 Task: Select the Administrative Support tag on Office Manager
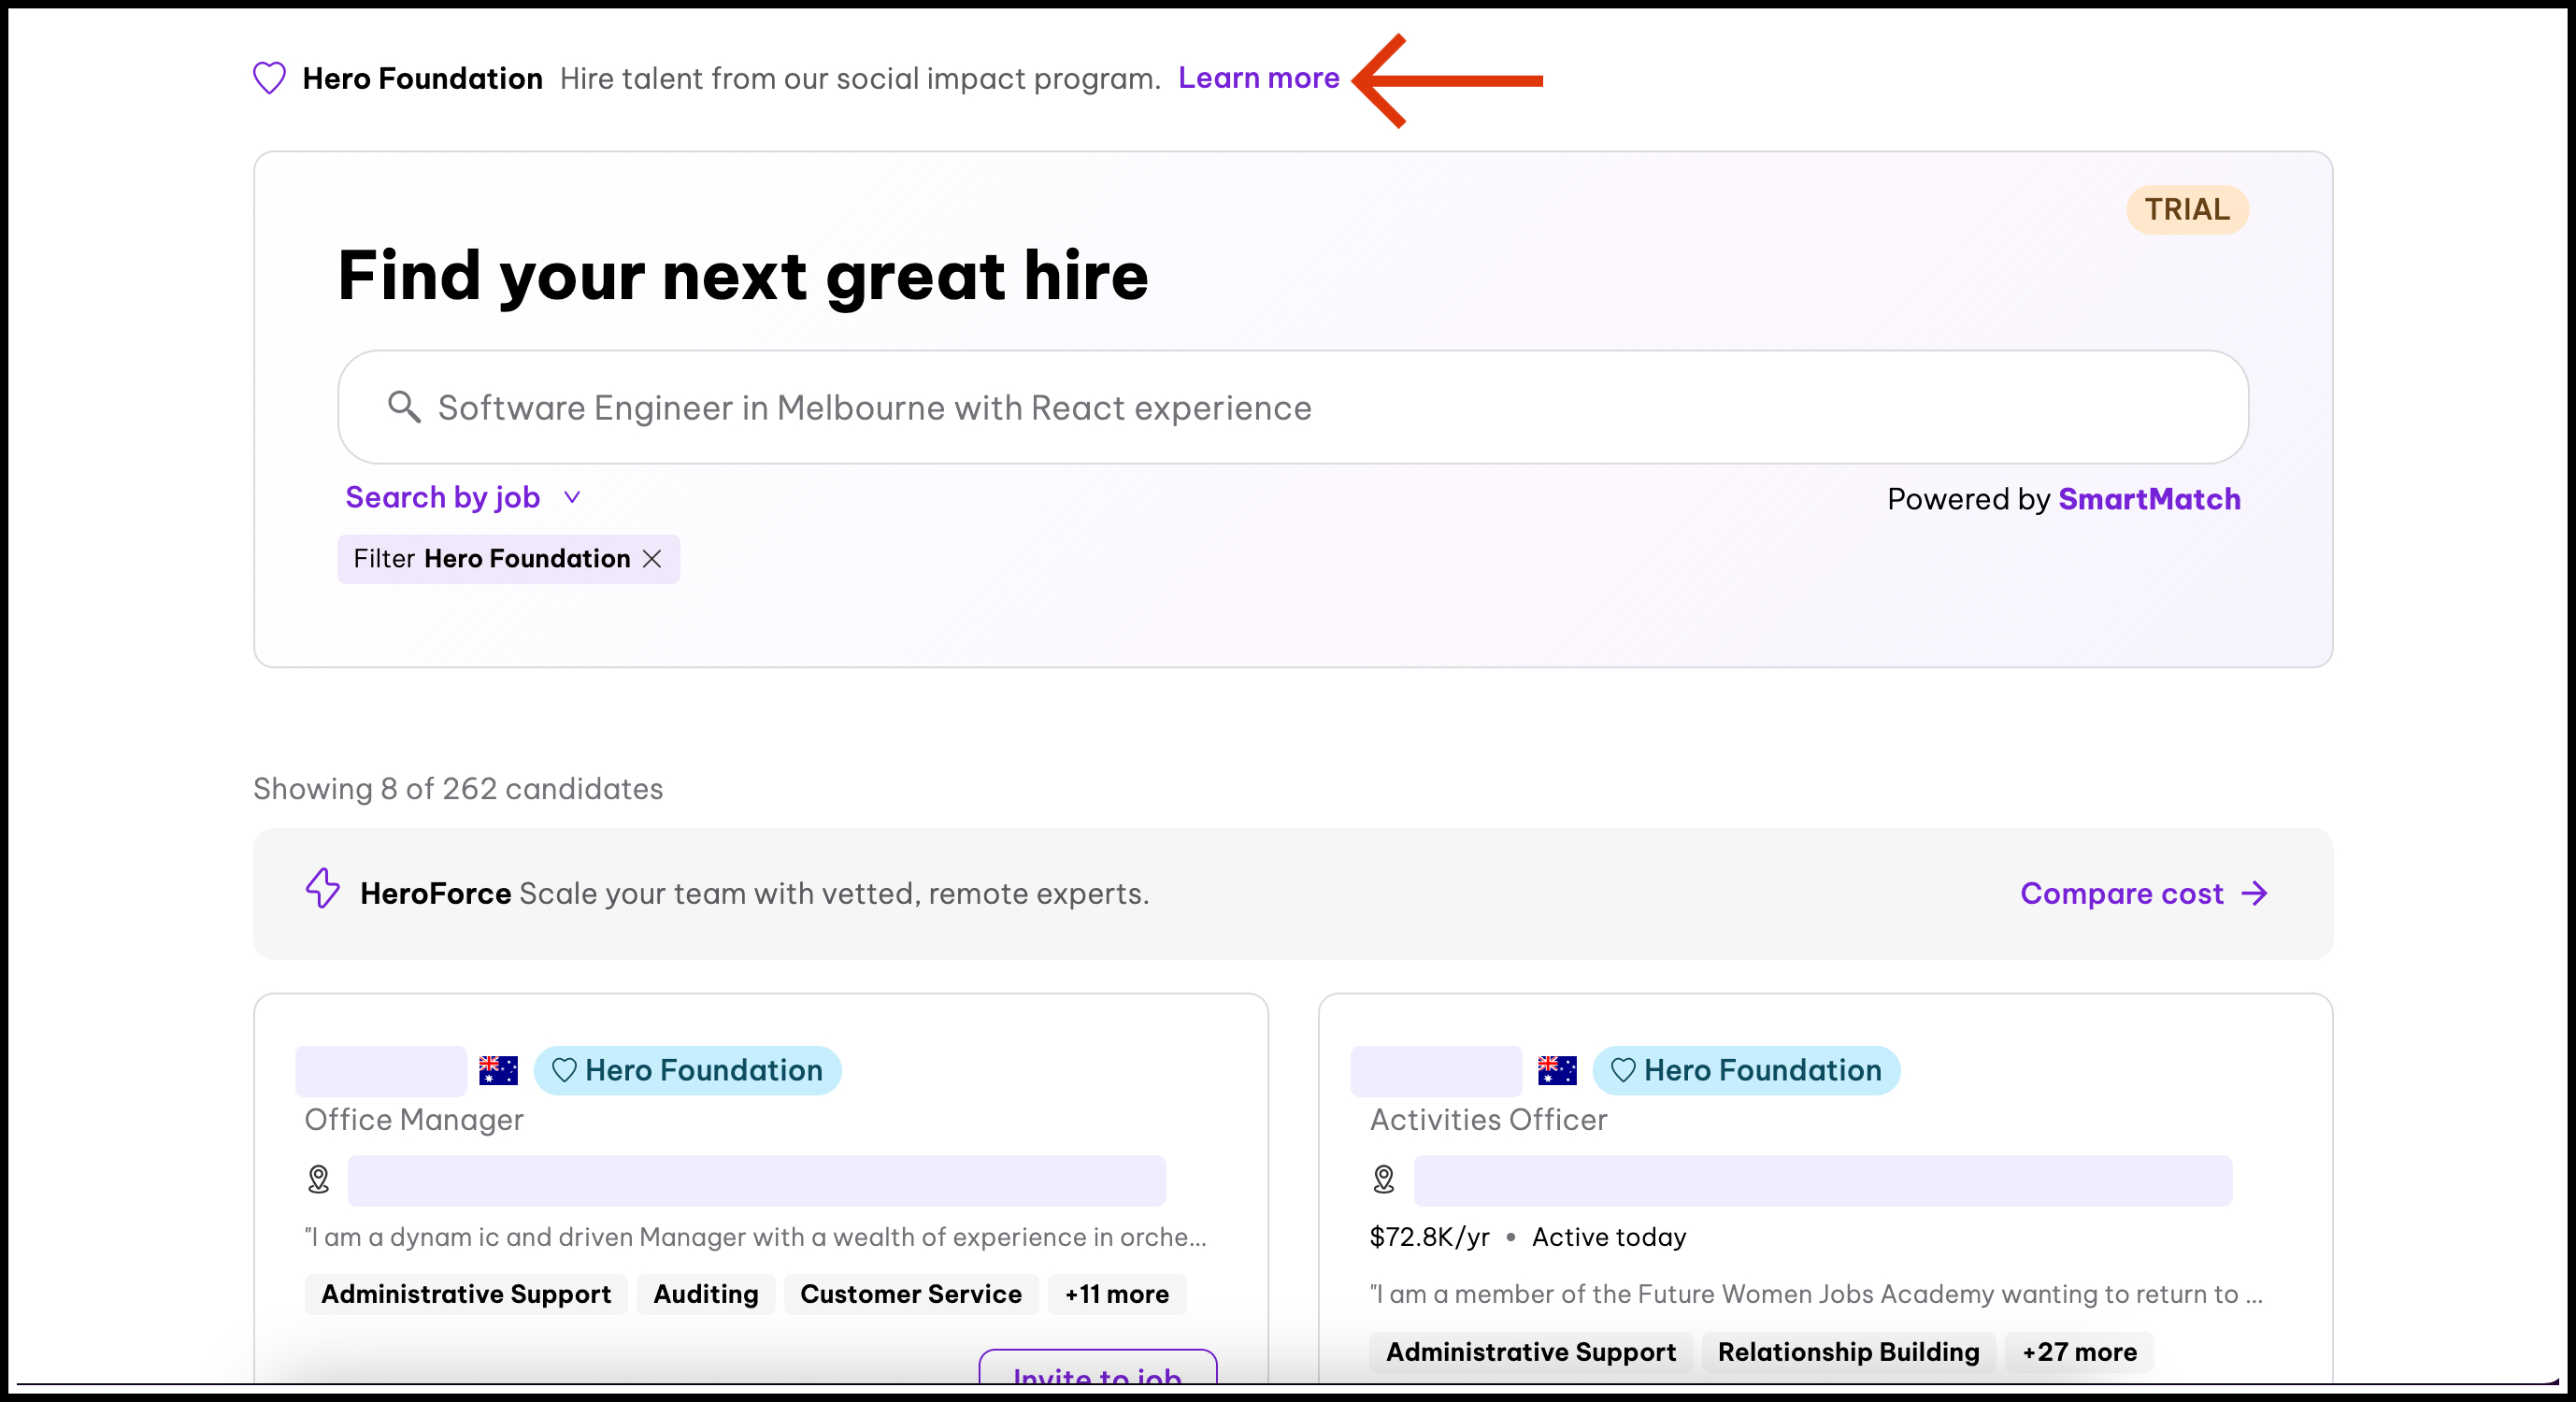click(466, 1294)
